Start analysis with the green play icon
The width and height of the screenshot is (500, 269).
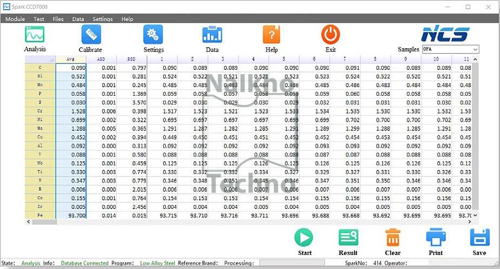[304, 238]
